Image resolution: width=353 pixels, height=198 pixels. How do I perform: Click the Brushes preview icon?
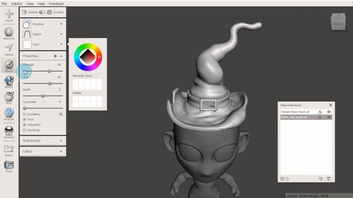(27, 24)
